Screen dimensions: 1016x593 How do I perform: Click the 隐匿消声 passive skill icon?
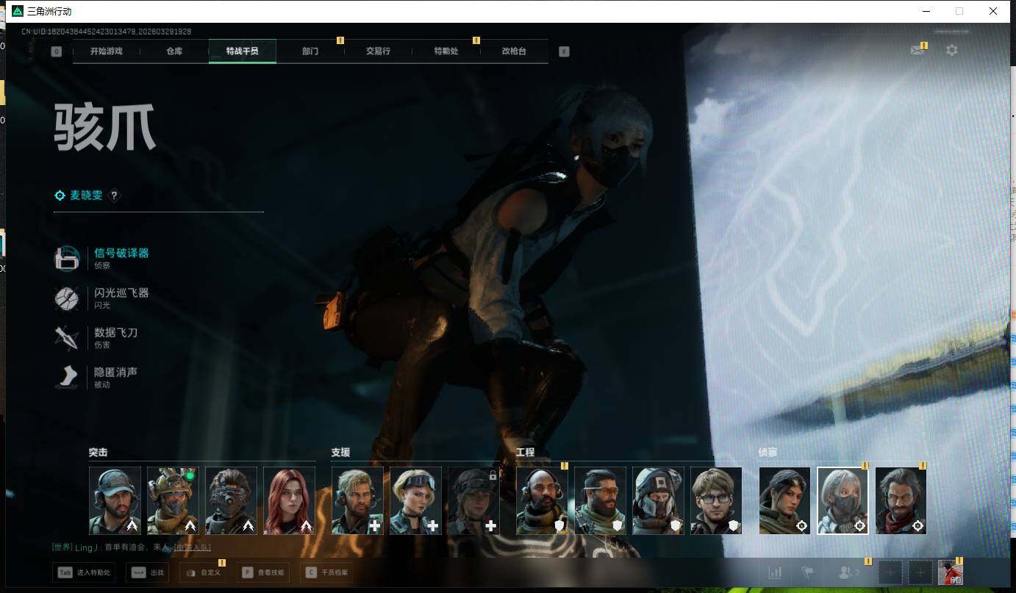(x=67, y=377)
